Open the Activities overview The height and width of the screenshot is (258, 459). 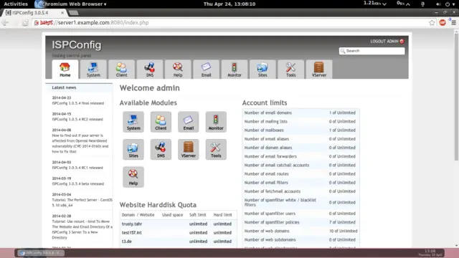(x=16, y=4)
